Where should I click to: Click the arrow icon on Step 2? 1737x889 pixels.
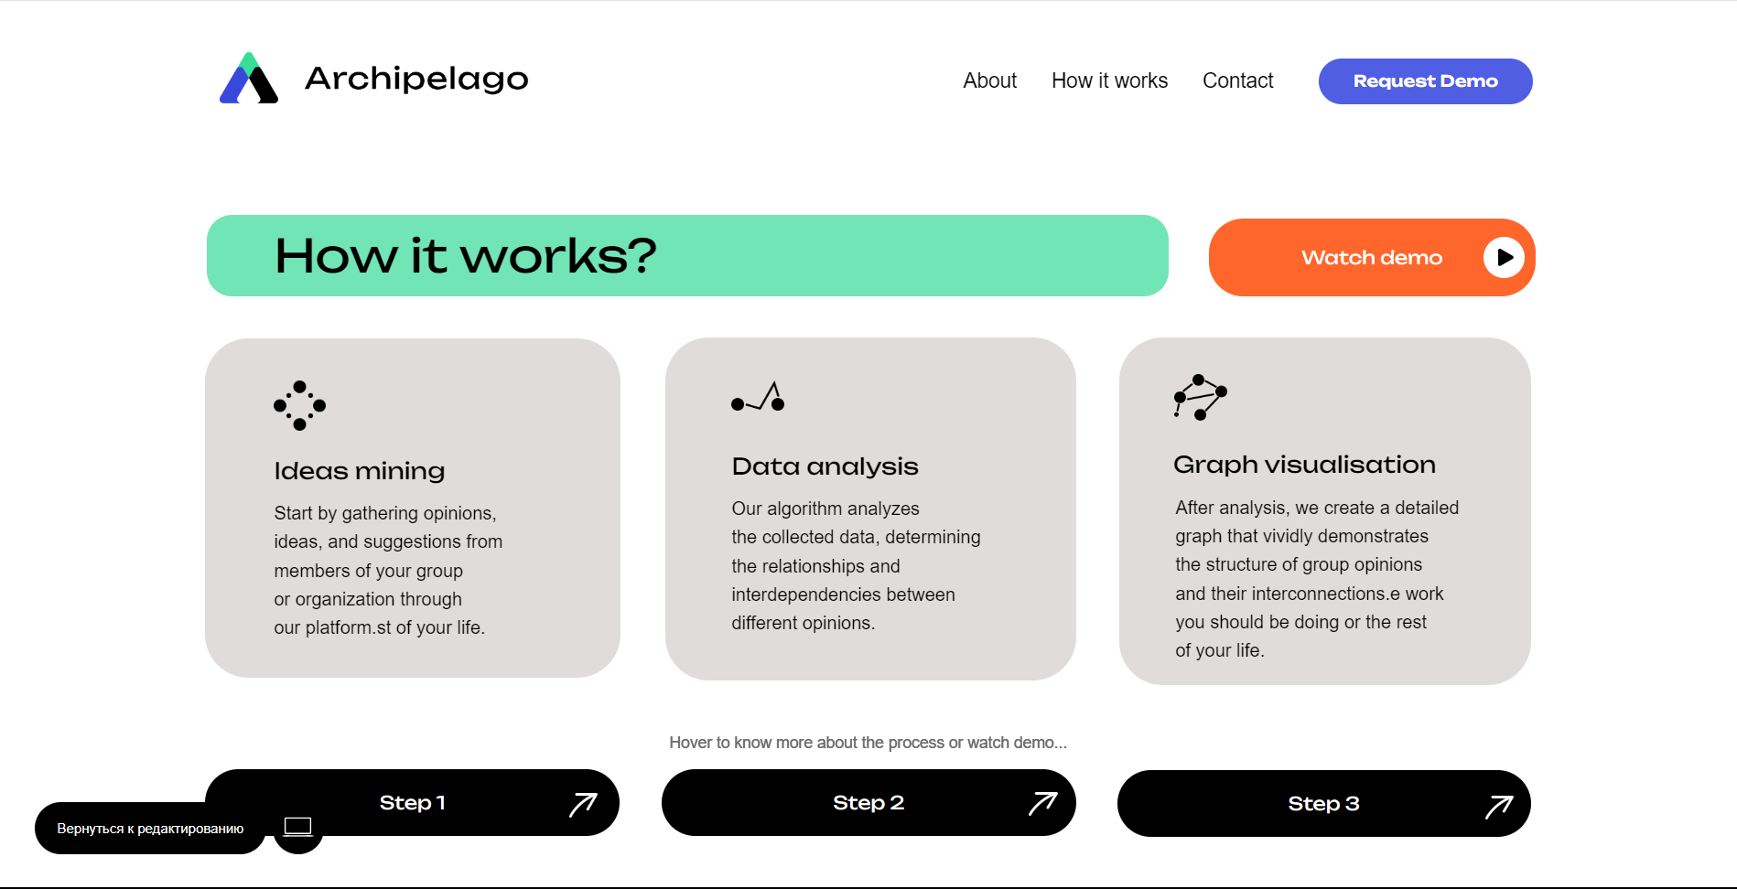point(1042,803)
